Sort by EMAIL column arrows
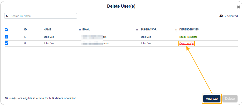Viewport: 243px width, 106px height. tap(137, 30)
